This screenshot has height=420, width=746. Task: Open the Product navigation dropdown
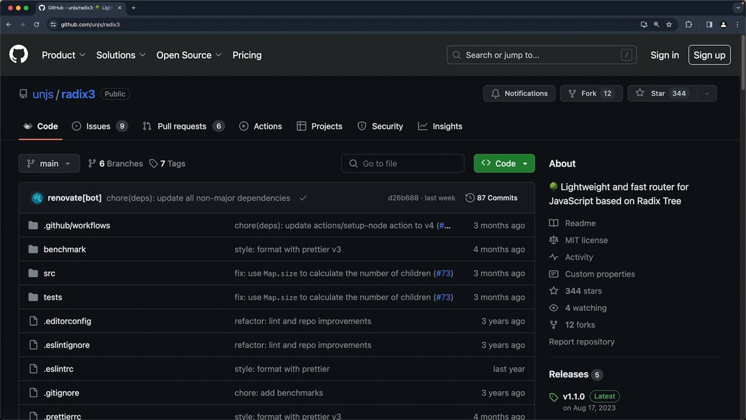64,55
